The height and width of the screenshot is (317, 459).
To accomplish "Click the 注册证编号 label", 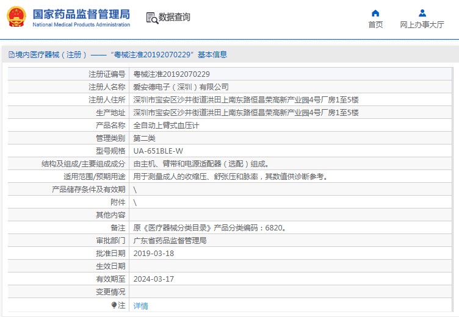I will [107, 74].
